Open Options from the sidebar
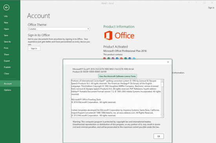This screenshot has height=143, width=216. 7,90
